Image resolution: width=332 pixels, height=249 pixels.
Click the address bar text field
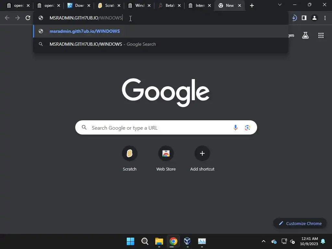tap(161, 18)
